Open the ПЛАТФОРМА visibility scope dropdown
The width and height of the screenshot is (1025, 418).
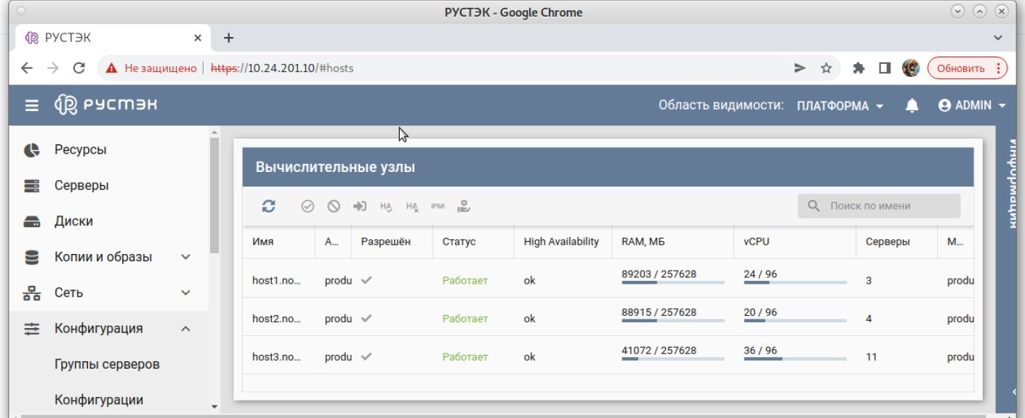(x=840, y=106)
